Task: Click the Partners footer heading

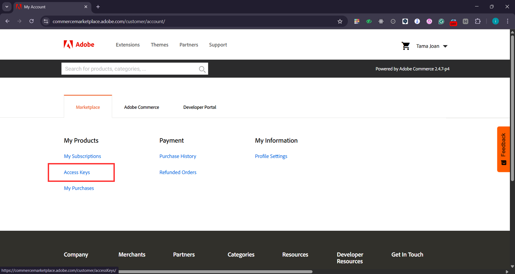Action: click(x=184, y=254)
